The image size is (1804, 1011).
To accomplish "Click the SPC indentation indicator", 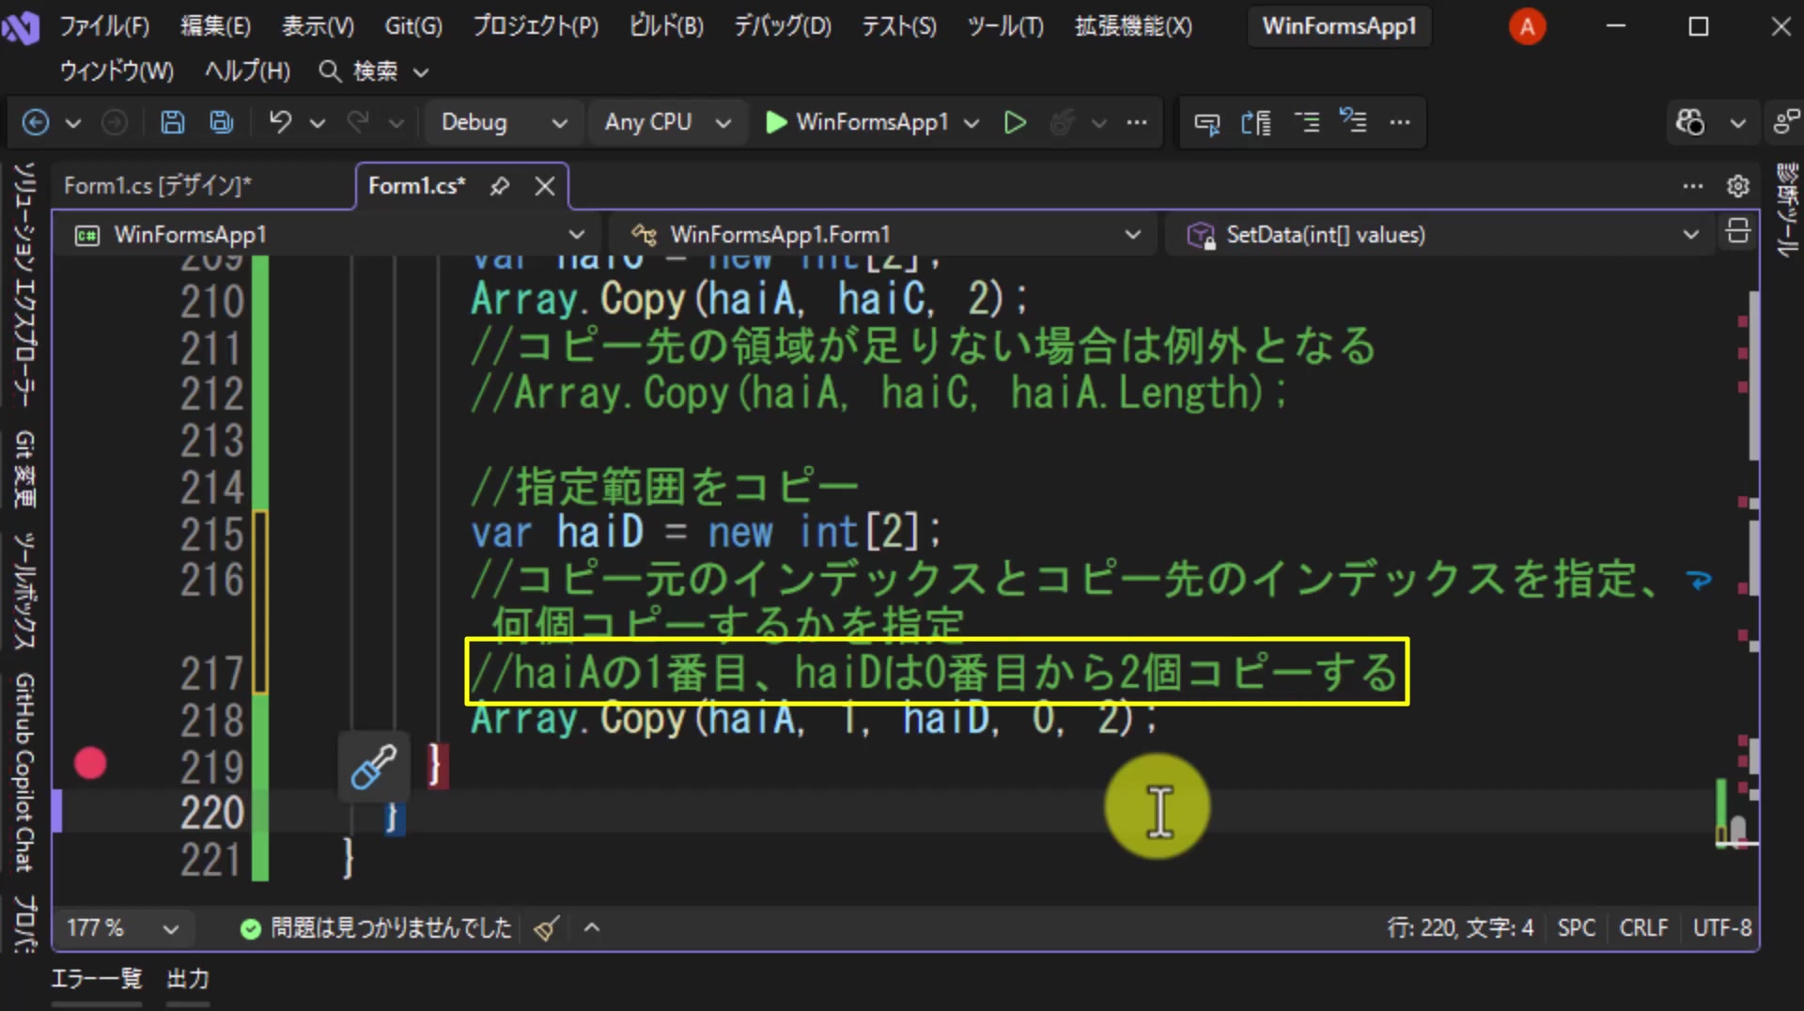I will click(x=1576, y=928).
